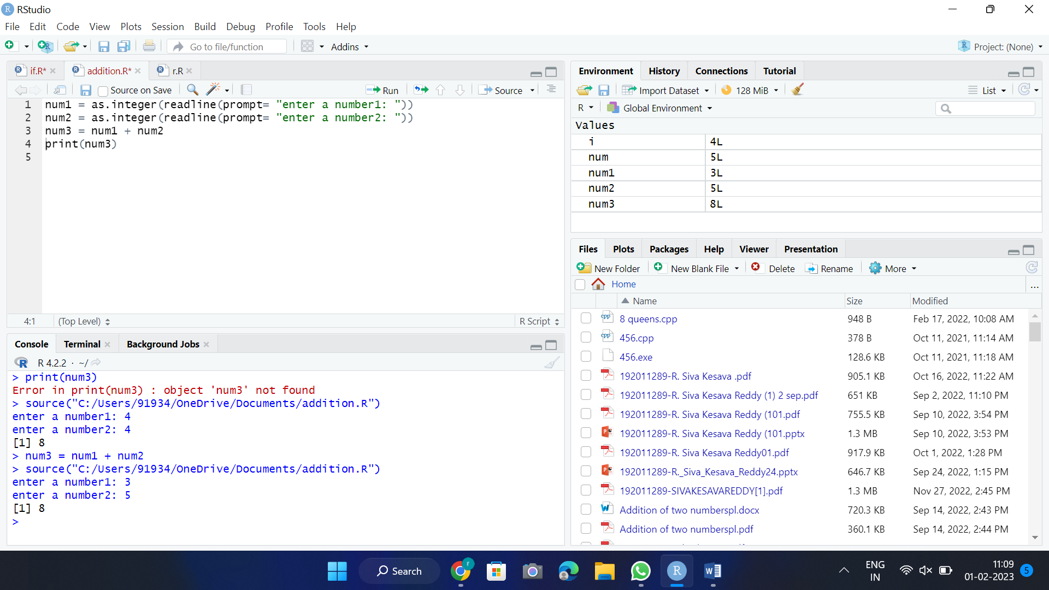Check the box for 456.cpp
Image resolution: width=1049 pixels, height=590 pixels.
[x=586, y=337]
